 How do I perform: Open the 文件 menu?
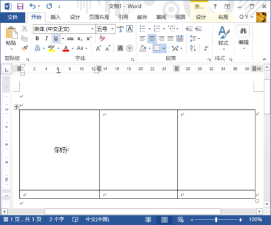[x=13, y=17]
